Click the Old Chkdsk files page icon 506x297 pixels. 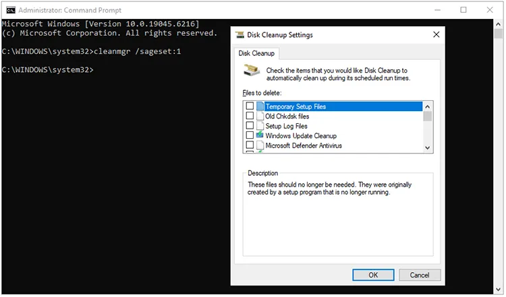pyautogui.click(x=260, y=116)
